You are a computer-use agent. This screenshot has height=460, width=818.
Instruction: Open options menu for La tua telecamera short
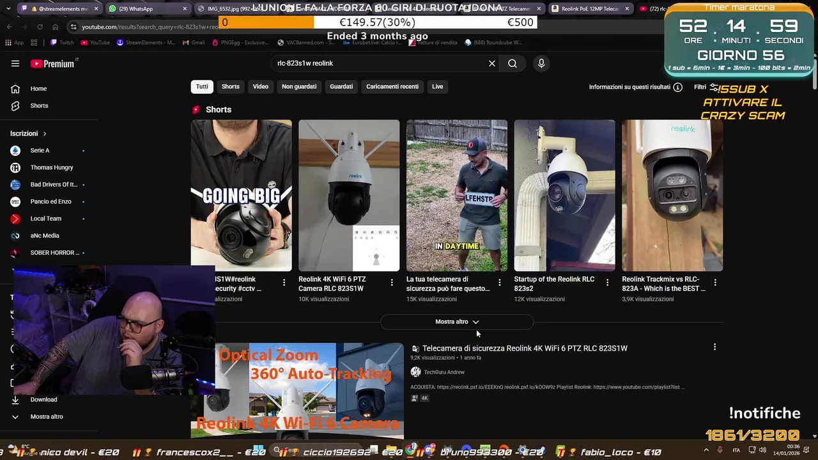point(500,282)
